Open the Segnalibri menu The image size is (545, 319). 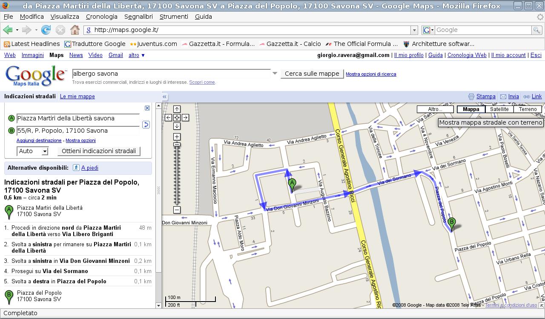click(x=138, y=17)
